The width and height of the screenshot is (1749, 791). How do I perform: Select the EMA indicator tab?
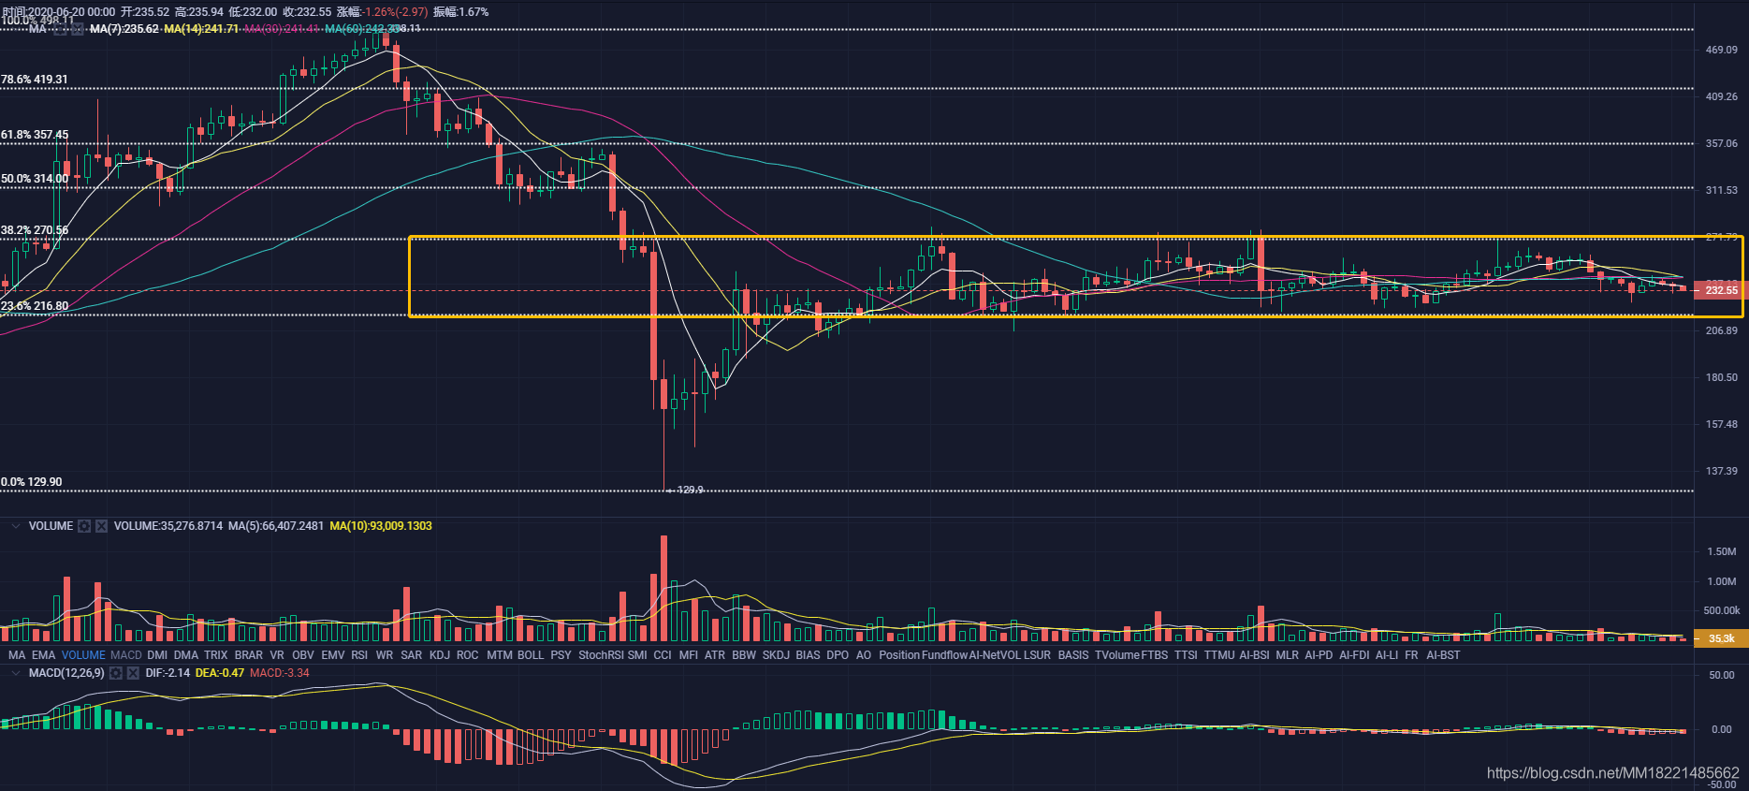(43, 655)
